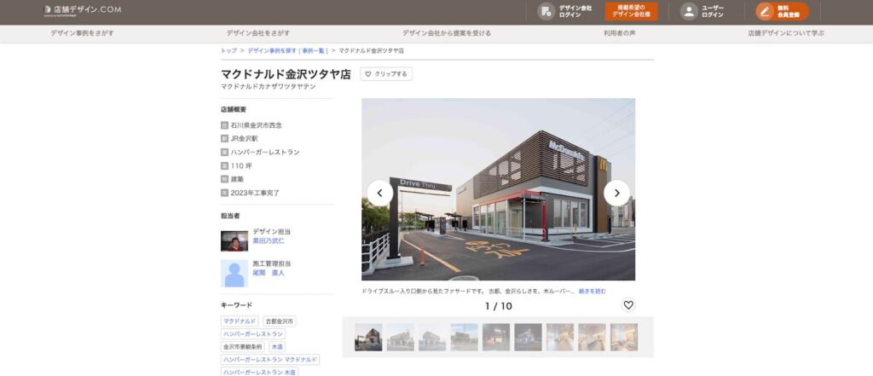
Task: Like the photo with the heart icon
Action: click(628, 305)
